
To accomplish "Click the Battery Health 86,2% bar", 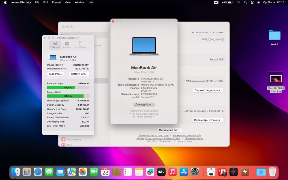I will pyautogui.click(x=68, y=96).
